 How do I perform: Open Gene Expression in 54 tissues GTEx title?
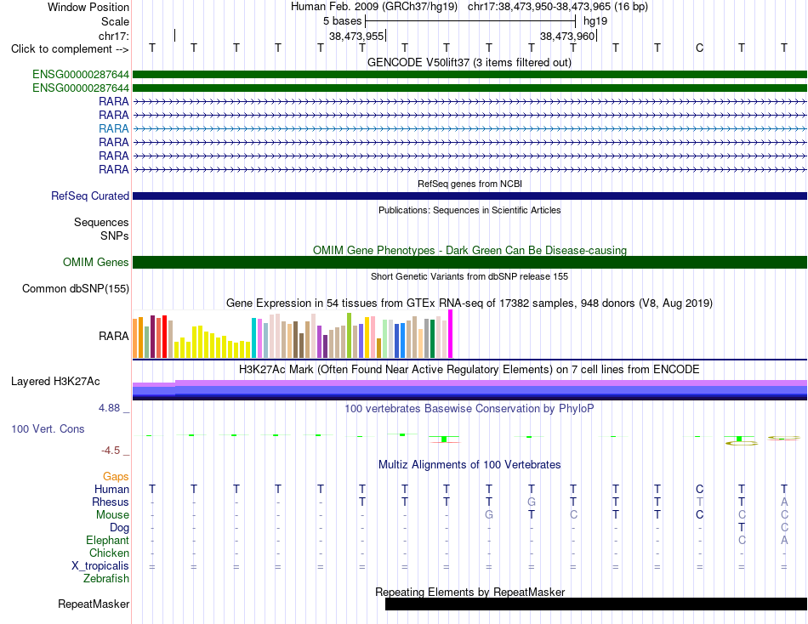(x=469, y=303)
